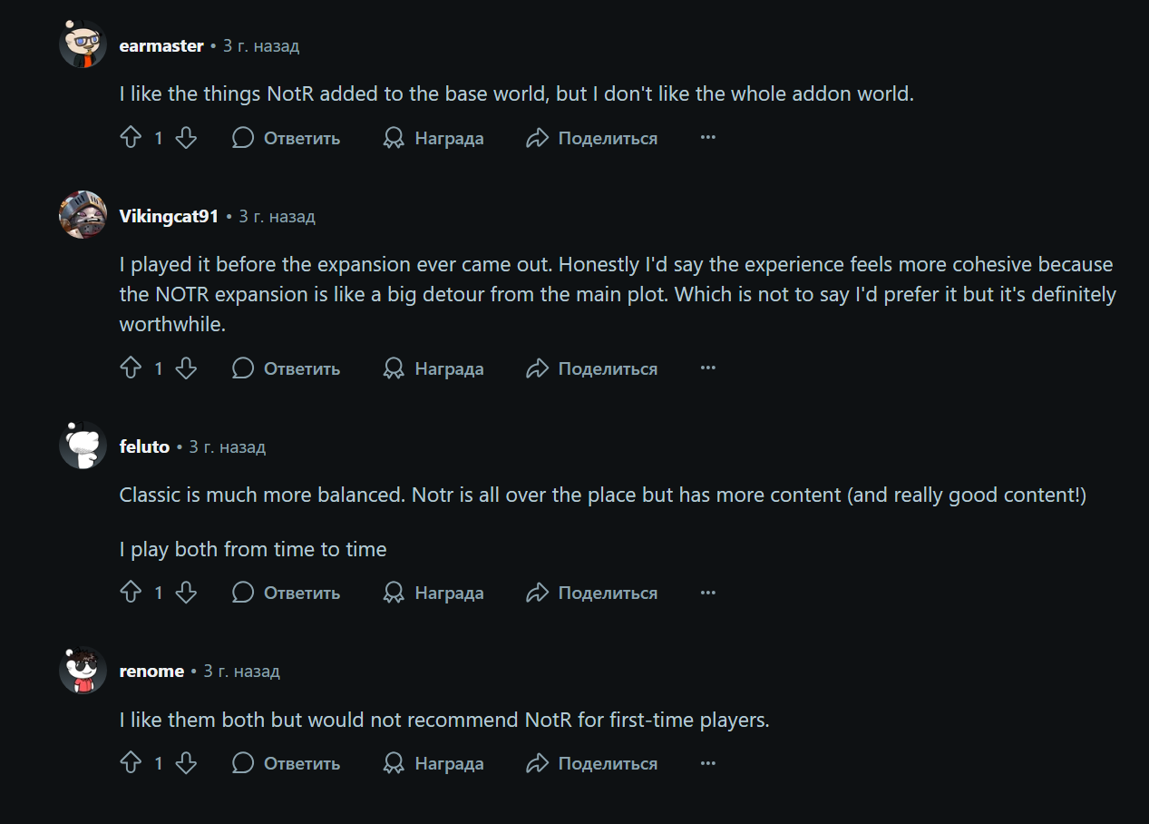Click renome's avatar picture
The width and height of the screenshot is (1149, 824).
click(83, 671)
